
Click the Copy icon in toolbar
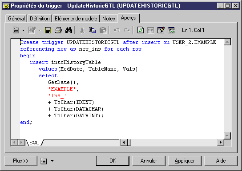pos(92,30)
